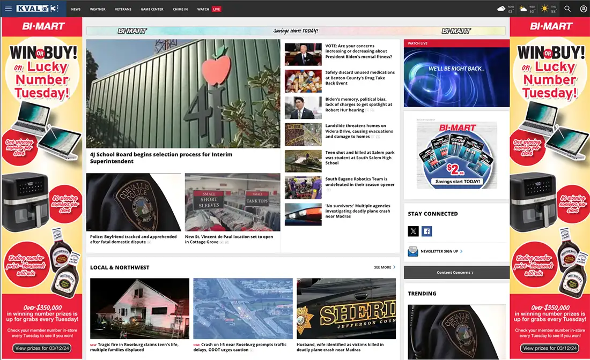Open the search magnifier icon

point(567,9)
